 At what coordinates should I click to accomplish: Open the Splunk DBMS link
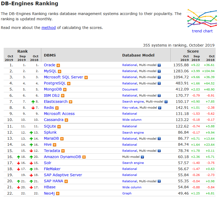[50, 132]
